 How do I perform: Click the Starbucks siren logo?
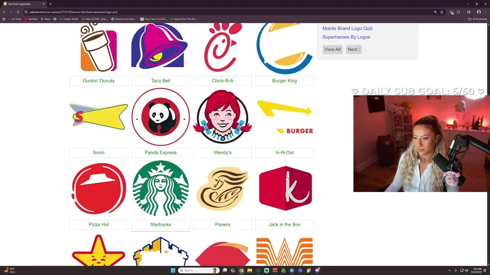coord(160,188)
